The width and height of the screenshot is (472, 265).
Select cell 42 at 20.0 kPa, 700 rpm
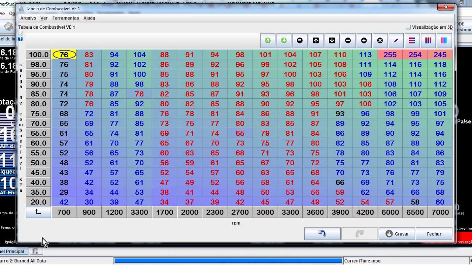coord(64,202)
